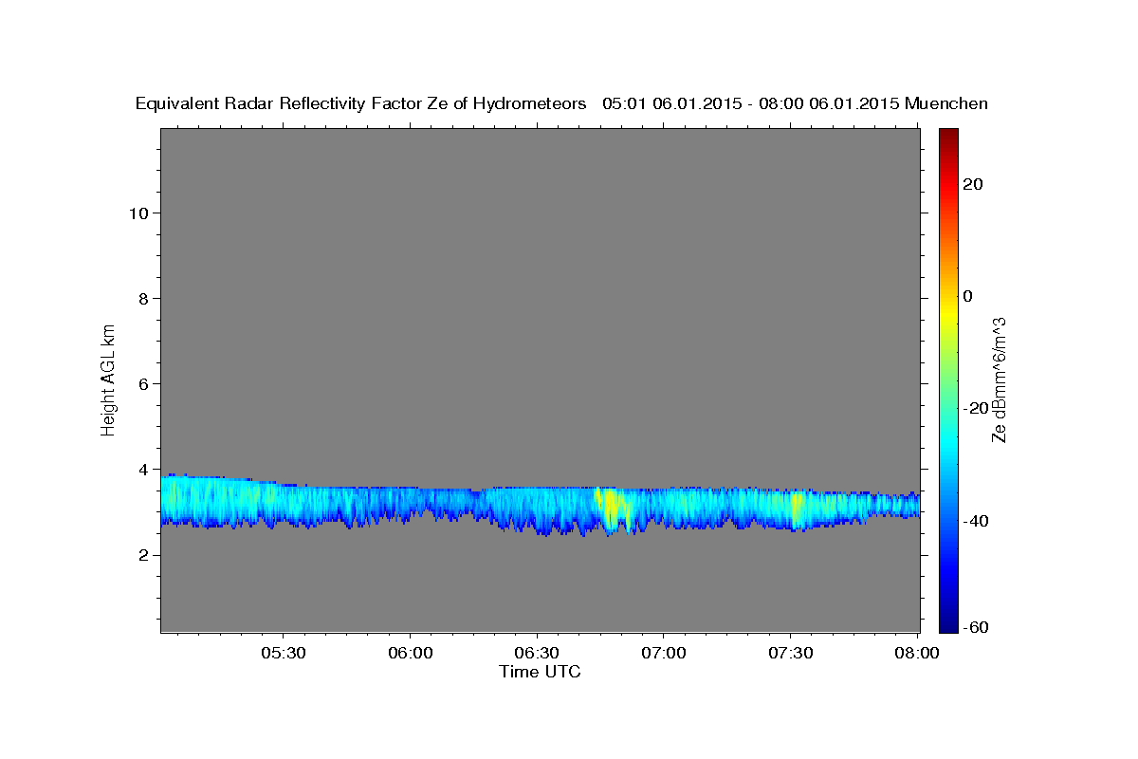Click the colorbar value 20
Image resolution: width=1138 pixels, height=759 pixels.
tap(972, 184)
